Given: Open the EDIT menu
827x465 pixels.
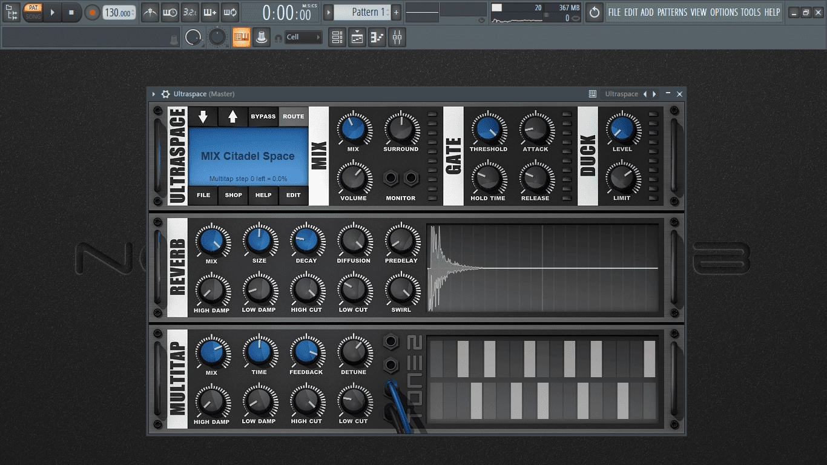Looking at the screenshot, I should click(x=631, y=12).
